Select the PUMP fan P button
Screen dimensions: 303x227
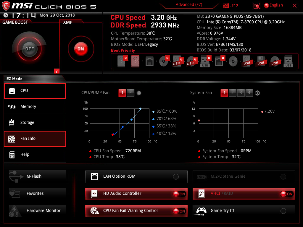(x=130, y=93)
